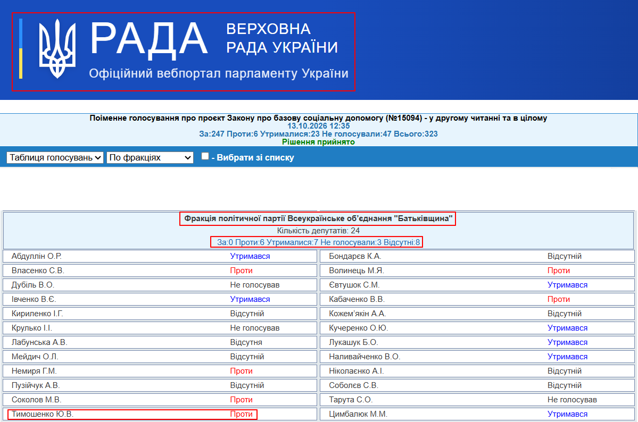Viewport: 638px width, 422px height.
Task: Select deputy name 'Кириленко І.Г.'
Action: (x=37, y=314)
